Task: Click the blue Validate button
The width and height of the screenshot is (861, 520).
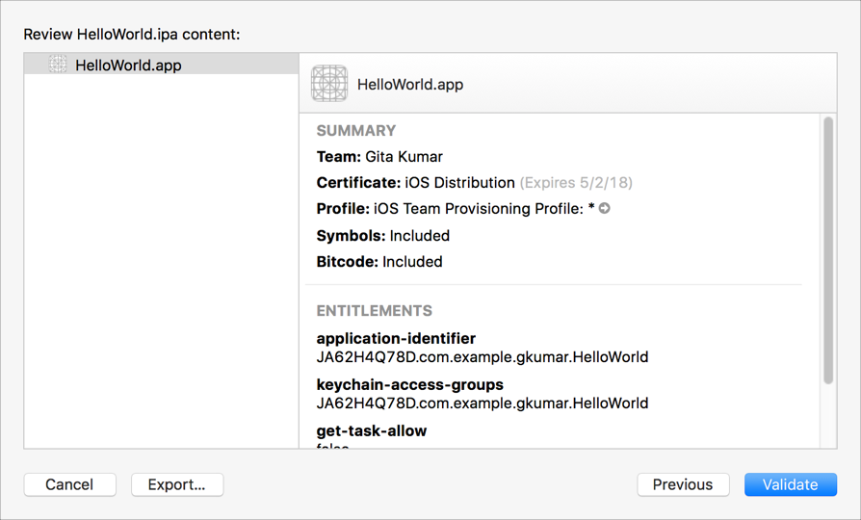Action: (790, 484)
